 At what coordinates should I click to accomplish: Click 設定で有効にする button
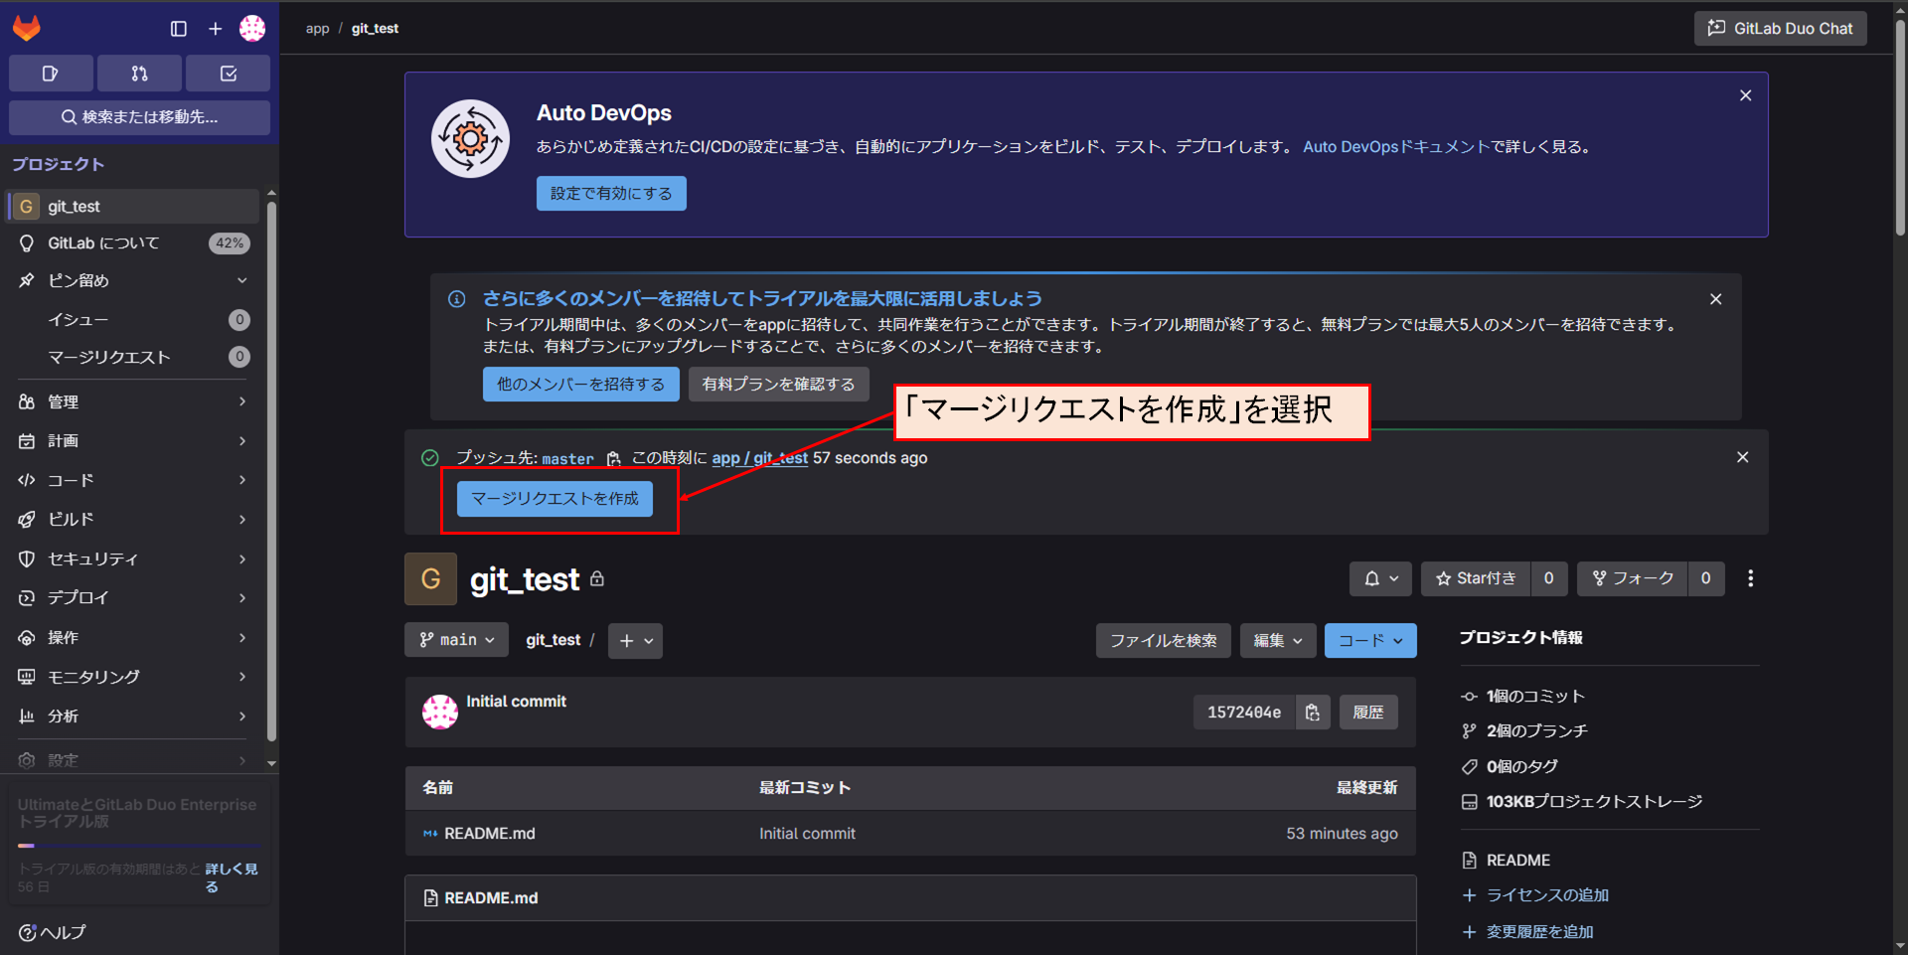tap(611, 194)
